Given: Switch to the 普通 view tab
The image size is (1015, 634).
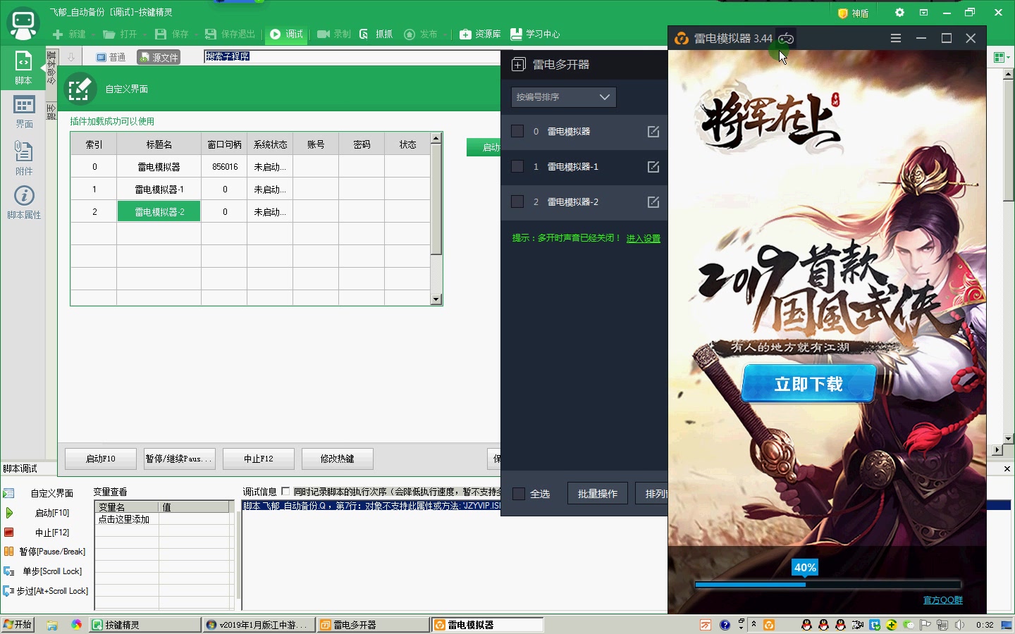Looking at the screenshot, I should click(x=111, y=57).
